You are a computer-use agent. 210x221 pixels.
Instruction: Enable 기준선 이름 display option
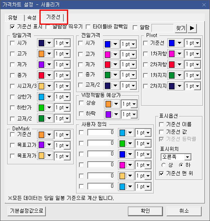click(x=161, y=124)
